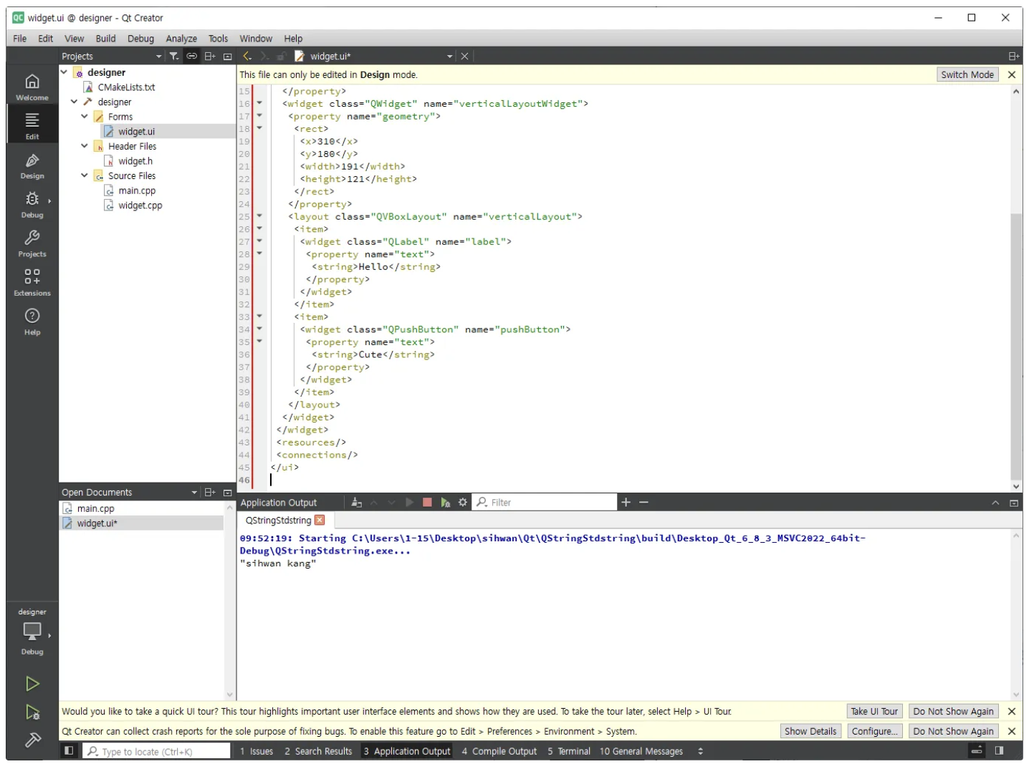Close the QStringStdstring output tab

(320, 521)
